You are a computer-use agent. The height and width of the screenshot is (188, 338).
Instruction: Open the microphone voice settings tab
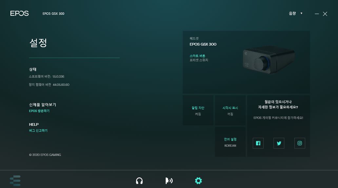(x=169, y=181)
